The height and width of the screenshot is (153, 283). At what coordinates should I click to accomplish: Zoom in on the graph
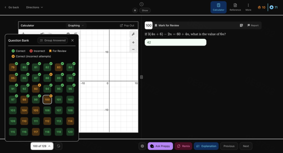coord(133,42)
